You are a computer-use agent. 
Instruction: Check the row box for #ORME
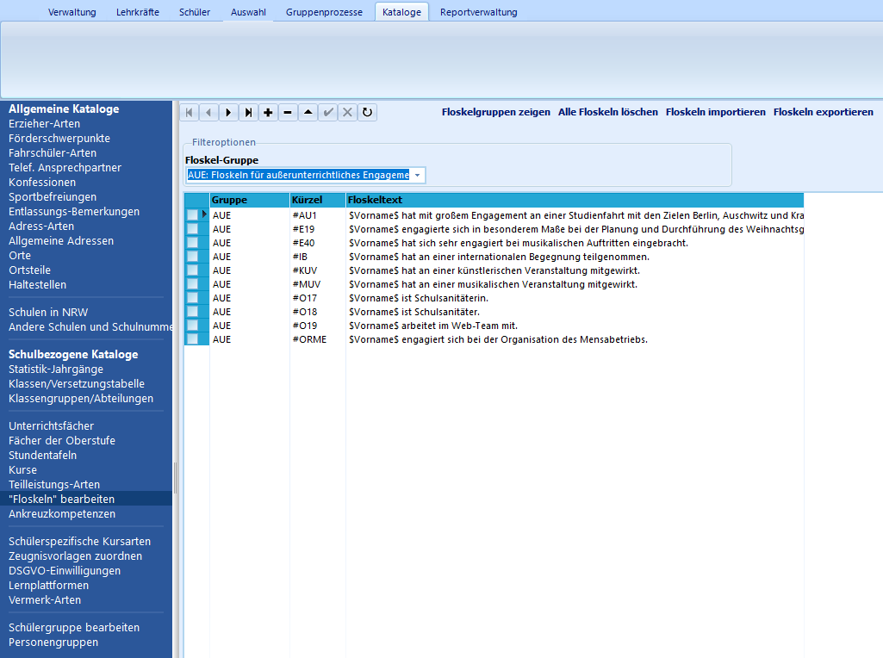pyautogui.click(x=193, y=339)
